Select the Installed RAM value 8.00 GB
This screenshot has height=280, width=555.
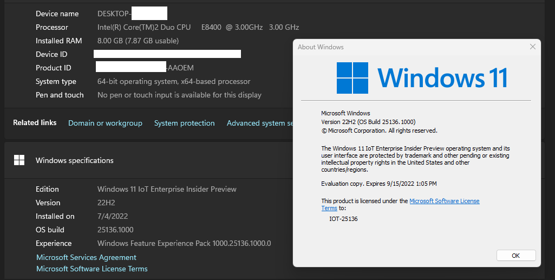click(x=138, y=41)
